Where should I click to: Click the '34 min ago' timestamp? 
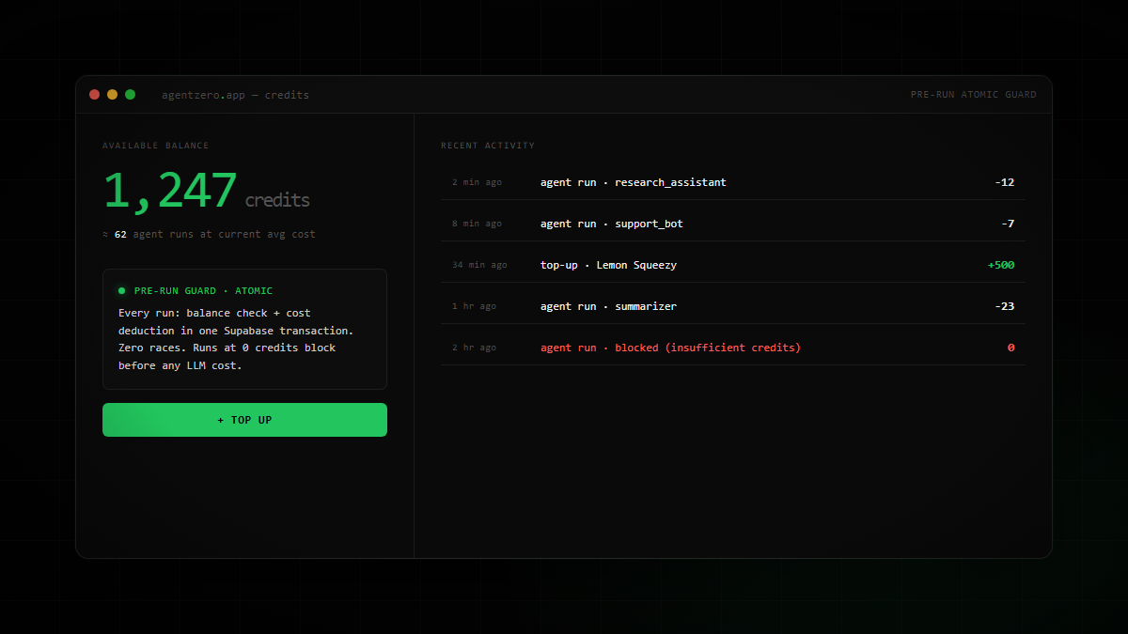pos(479,265)
